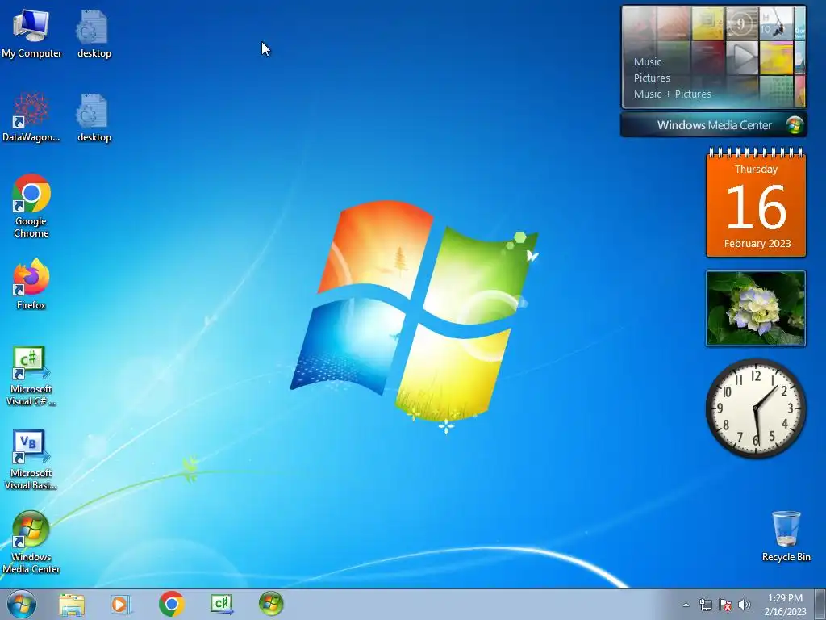
Task: Select the DataWagon shortcut icon
Action: [31, 118]
